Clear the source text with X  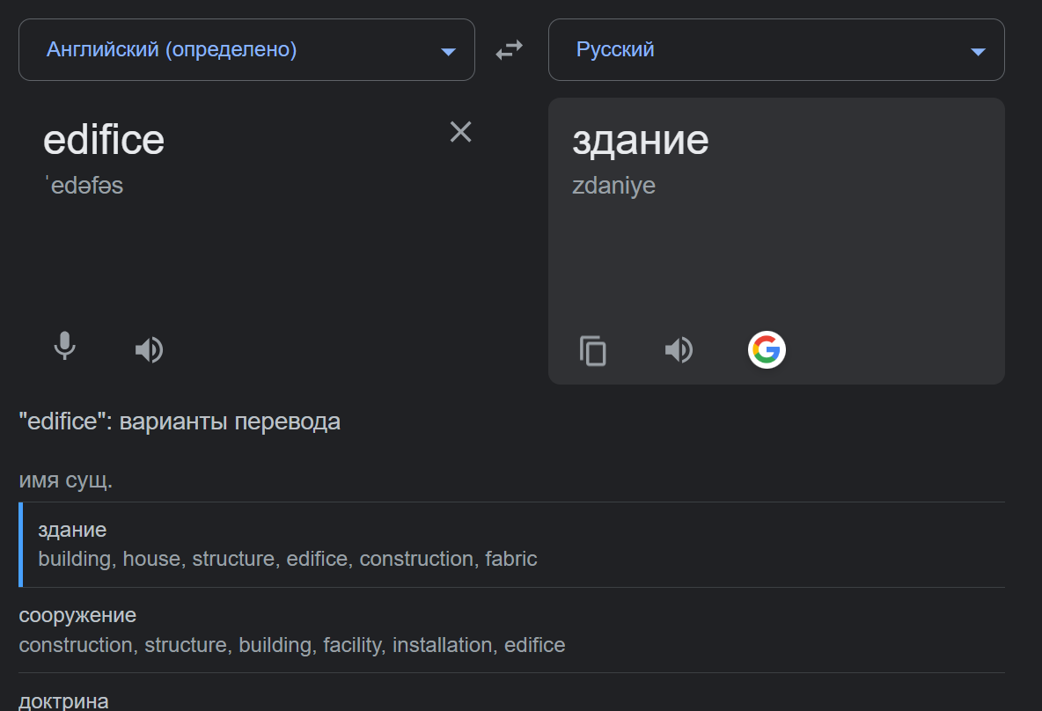[461, 132]
